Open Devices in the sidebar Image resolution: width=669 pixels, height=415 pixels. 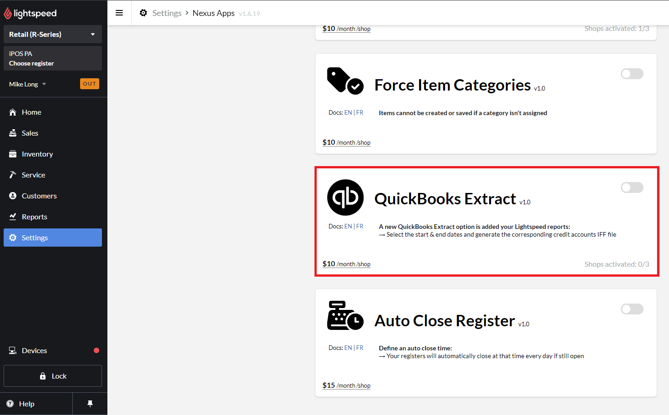[53, 350]
